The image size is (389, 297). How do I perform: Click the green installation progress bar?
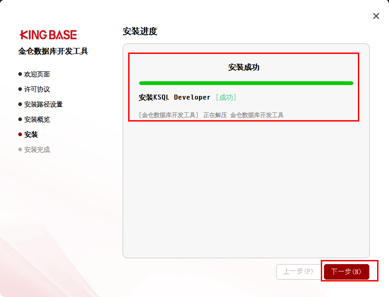coord(246,83)
